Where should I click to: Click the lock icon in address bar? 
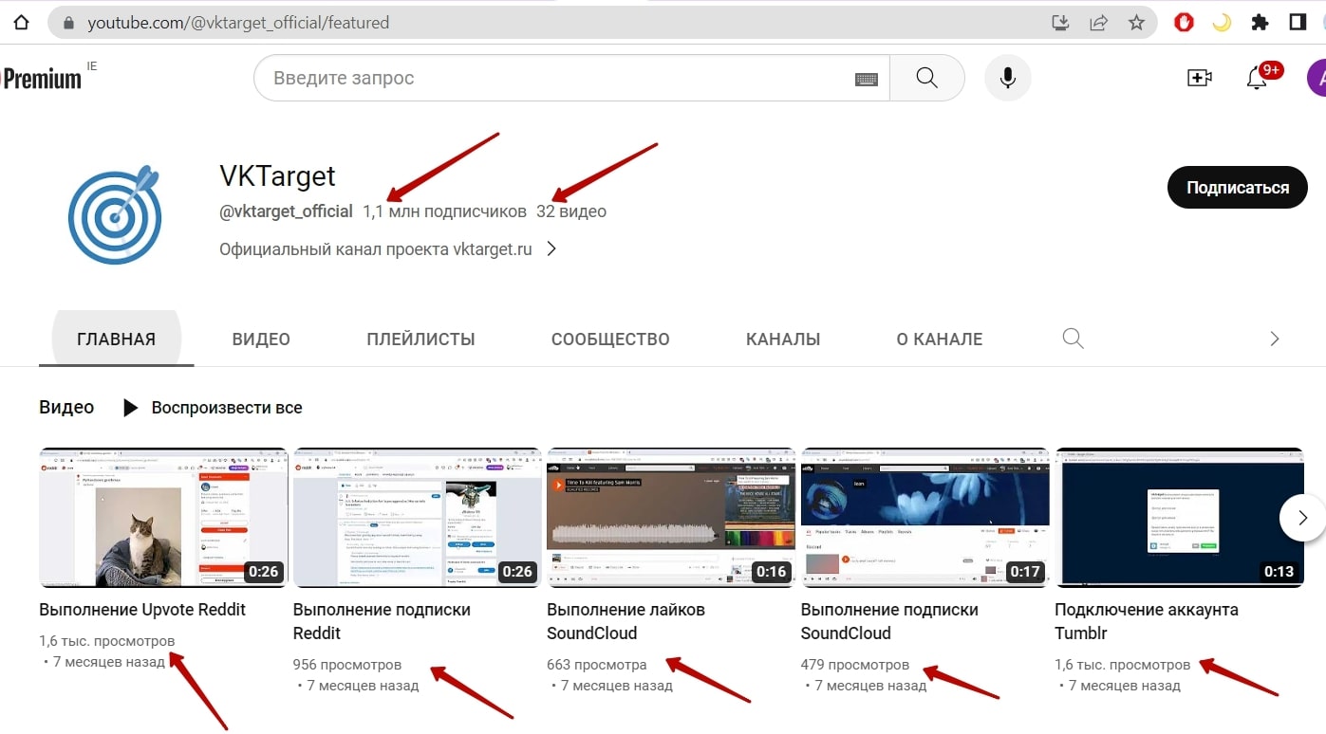pos(66,23)
